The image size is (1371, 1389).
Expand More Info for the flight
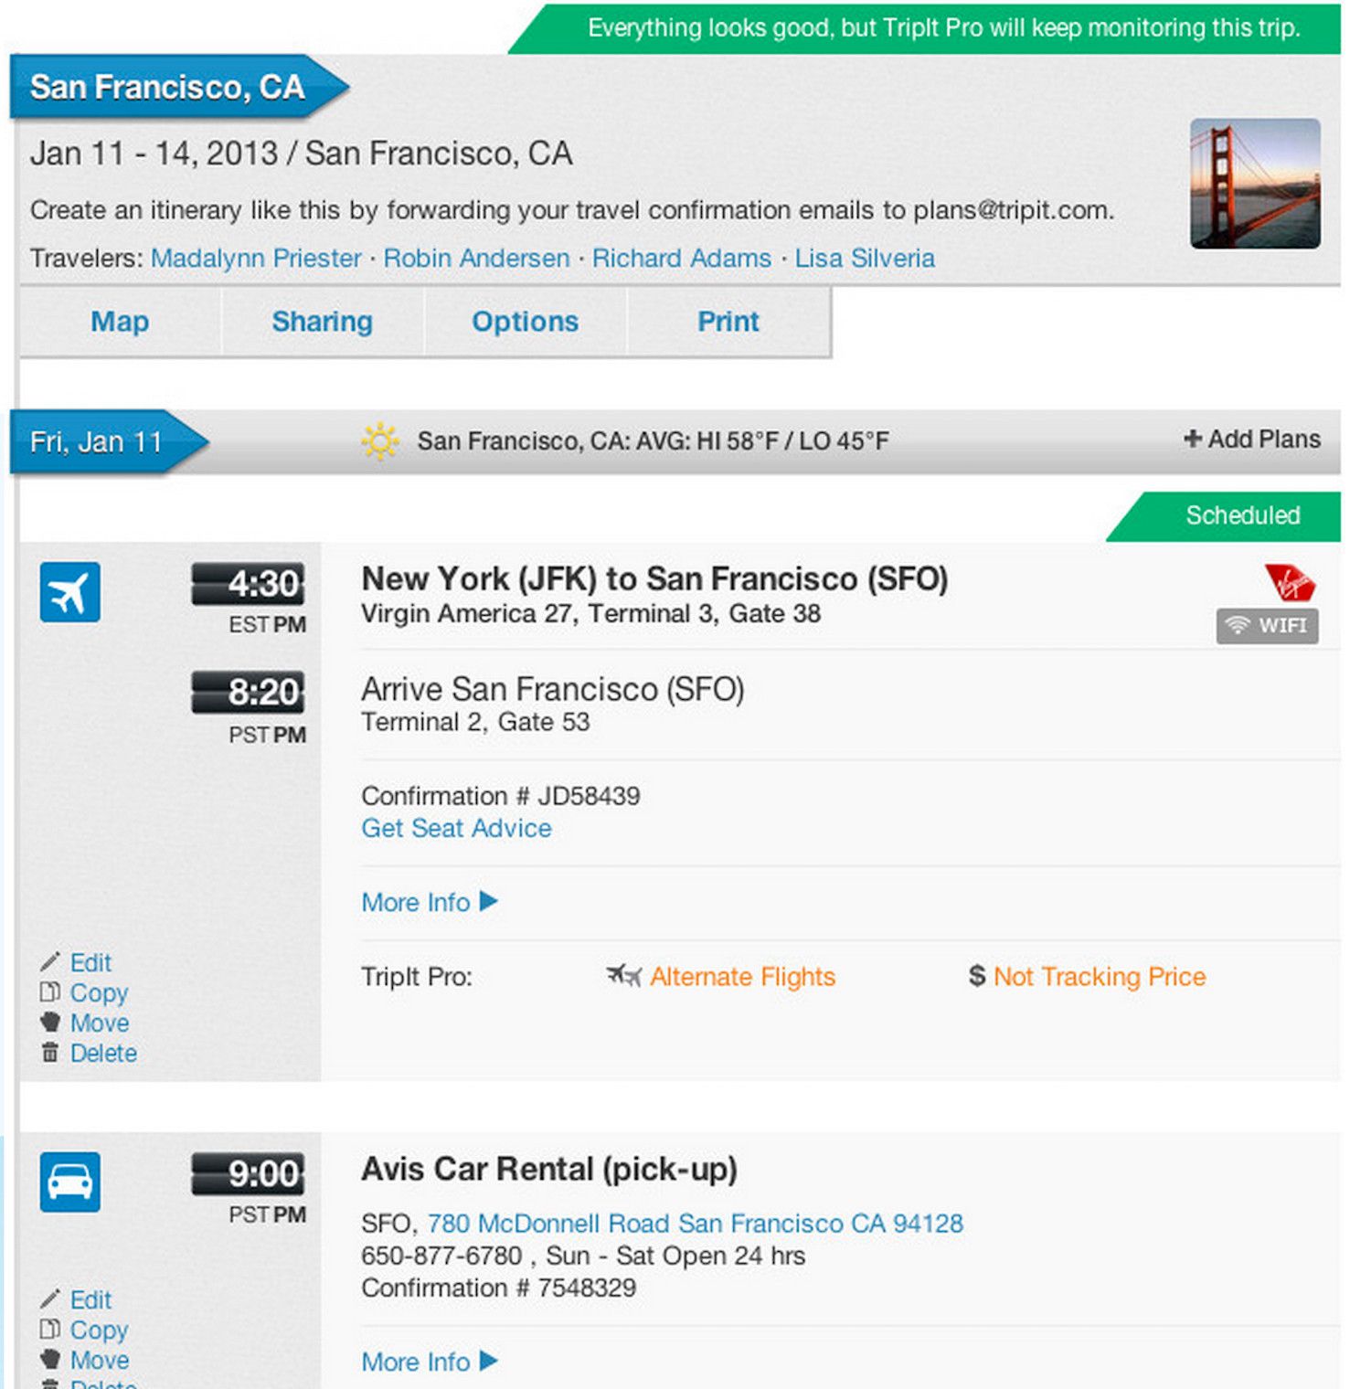pyautogui.click(x=430, y=902)
